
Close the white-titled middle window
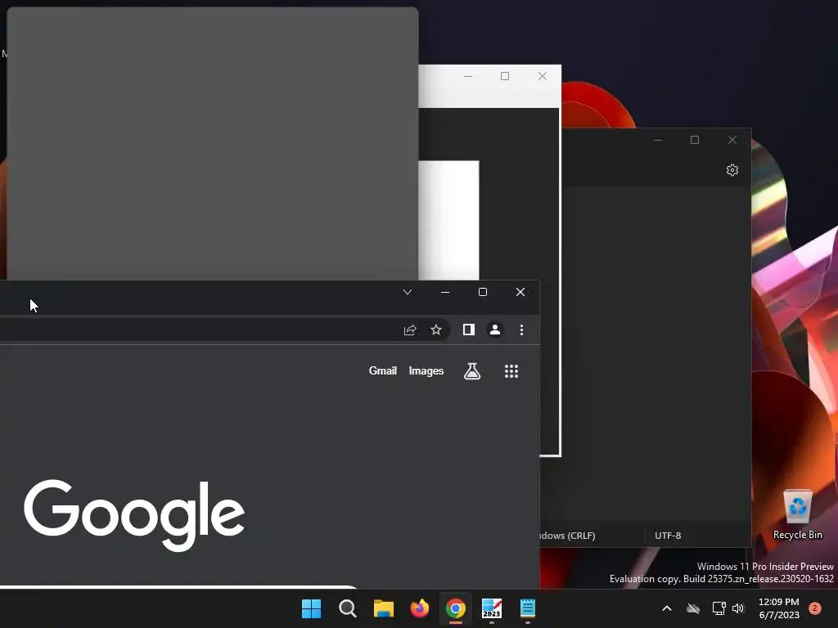543,76
